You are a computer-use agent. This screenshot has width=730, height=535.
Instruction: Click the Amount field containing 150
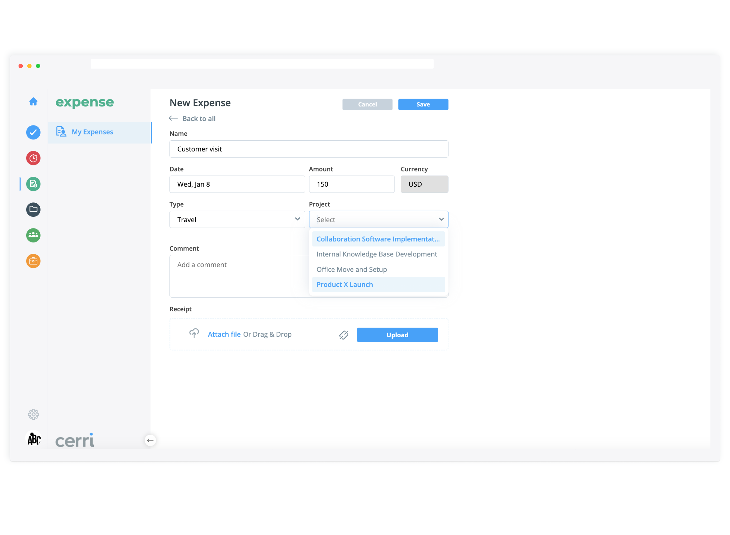point(351,184)
